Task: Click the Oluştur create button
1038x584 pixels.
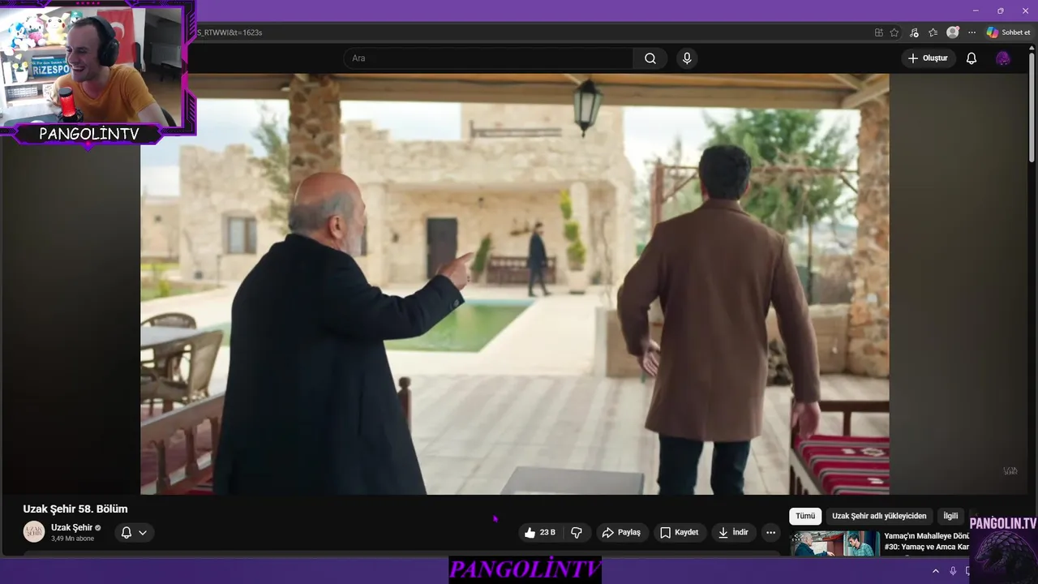Action: (x=928, y=58)
